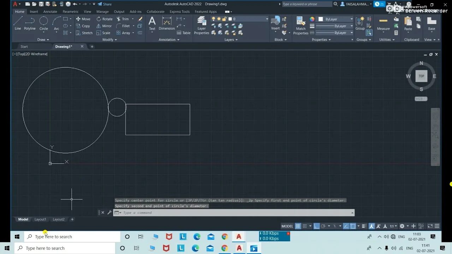Select the Circle tool
Image resolution: width=452 pixels, height=254 pixels.
pyautogui.click(x=43, y=23)
